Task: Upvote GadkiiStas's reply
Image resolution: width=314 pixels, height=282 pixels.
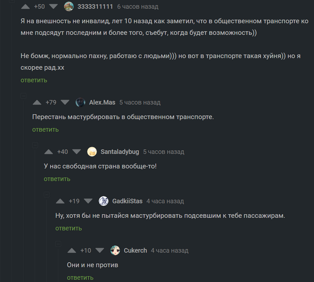Action: point(61,201)
